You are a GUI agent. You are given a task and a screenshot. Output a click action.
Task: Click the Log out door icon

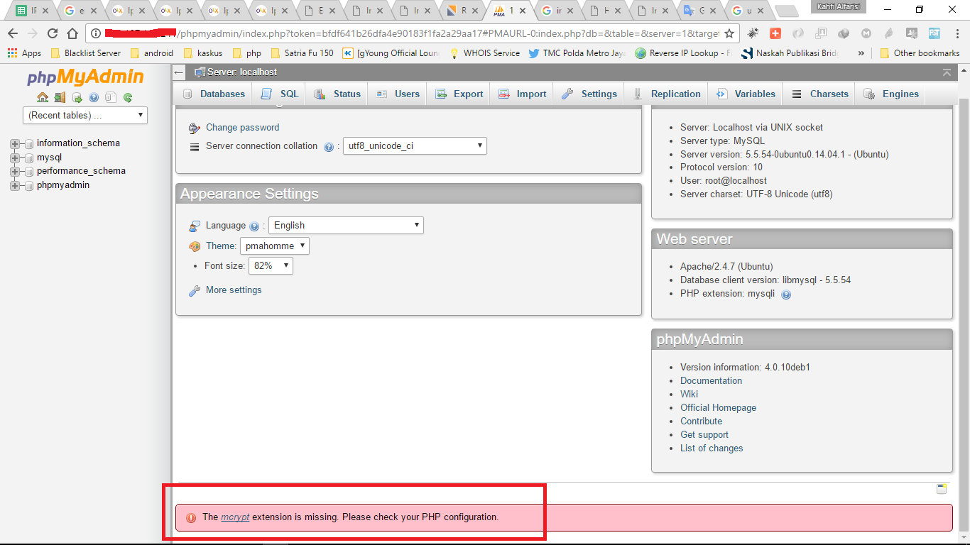(60, 97)
